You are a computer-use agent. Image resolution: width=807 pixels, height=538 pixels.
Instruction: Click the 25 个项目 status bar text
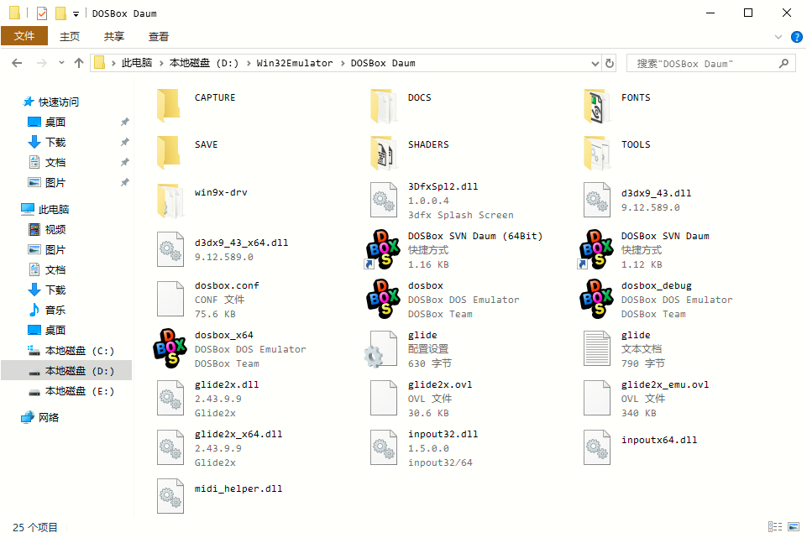coord(35,527)
